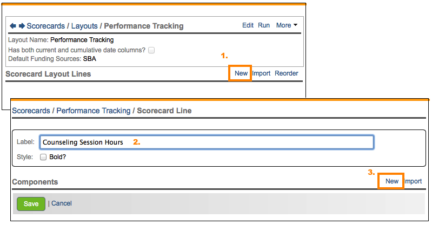Open Layouts breadcrumb link

point(85,26)
